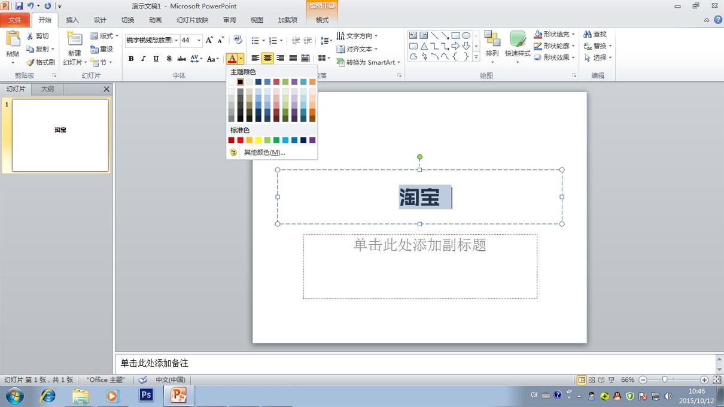Reset the slide with 重设

[102, 49]
